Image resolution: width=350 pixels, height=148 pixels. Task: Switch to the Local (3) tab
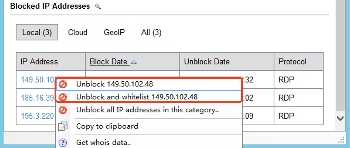37,32
